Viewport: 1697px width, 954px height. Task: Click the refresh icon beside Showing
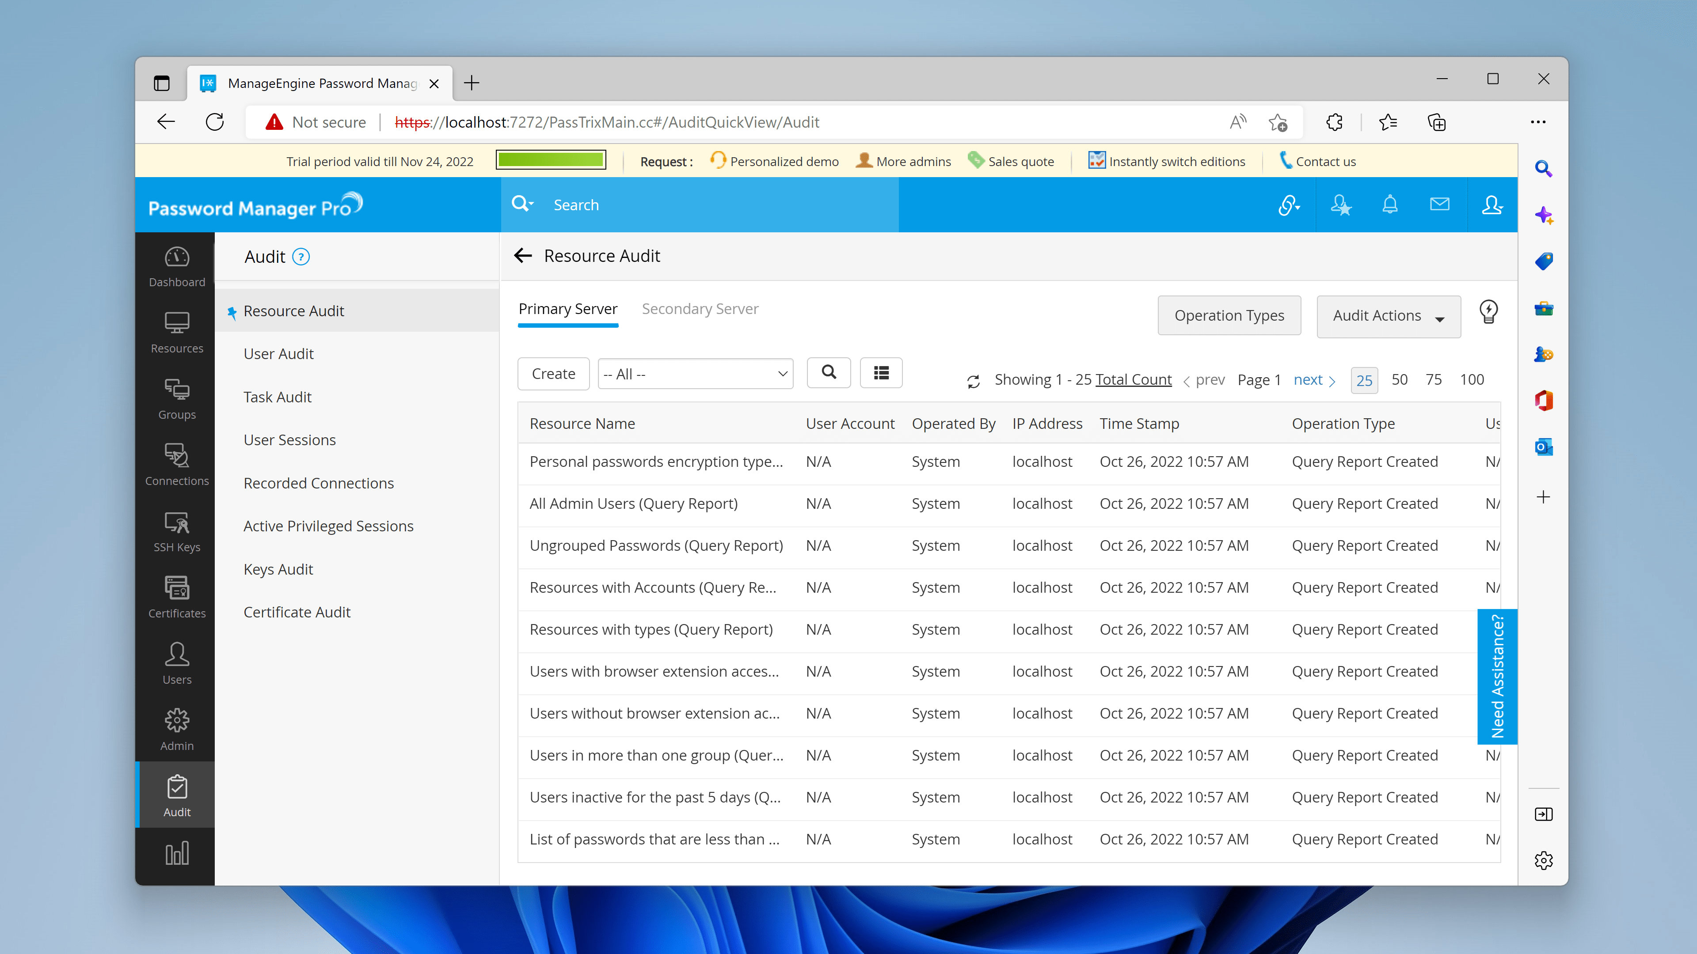pos(973,381)
